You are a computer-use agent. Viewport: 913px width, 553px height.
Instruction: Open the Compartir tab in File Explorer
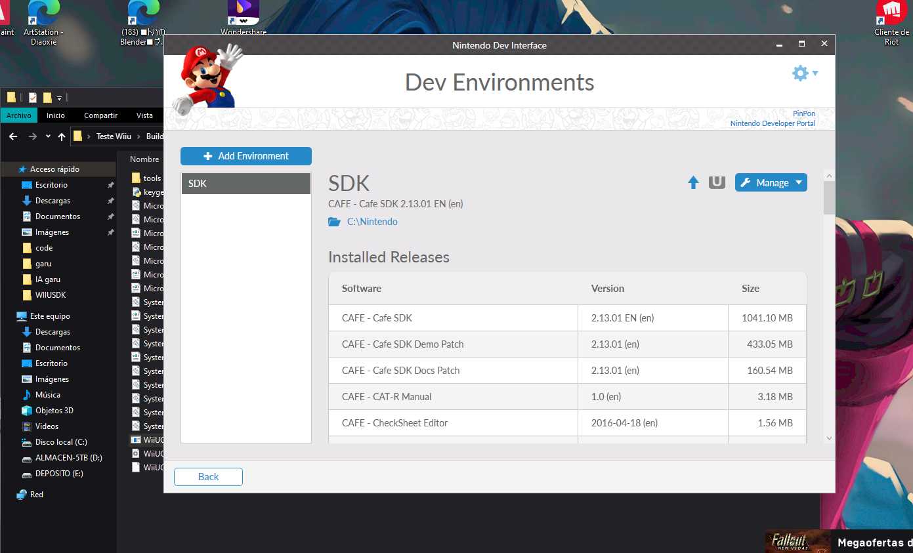pyautogui.click(x=100, y=115)
